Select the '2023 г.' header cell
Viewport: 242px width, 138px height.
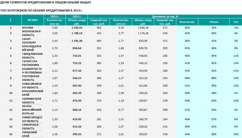[x=55, y=16]
